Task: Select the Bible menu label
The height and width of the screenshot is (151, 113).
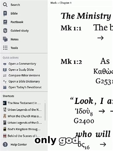Action: pyautogui.click(x=14, y=13)
